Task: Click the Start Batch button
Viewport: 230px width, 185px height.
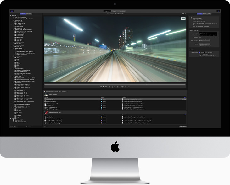Action: 182,126
